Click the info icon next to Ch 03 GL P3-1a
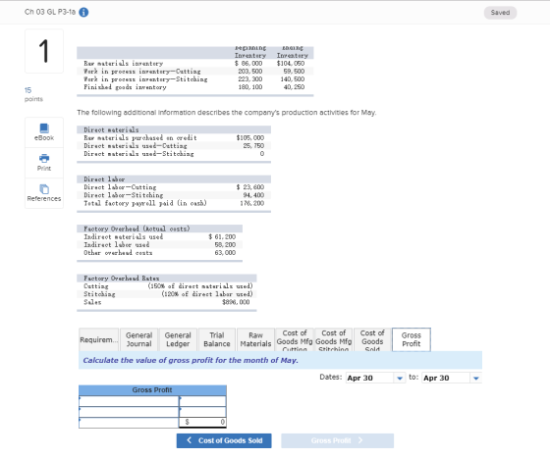This screenshot has height=459, width=550. [83, 13]
